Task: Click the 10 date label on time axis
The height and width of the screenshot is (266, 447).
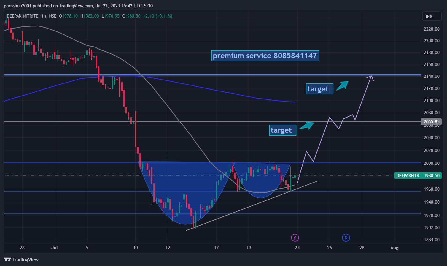Action: [x=136, y=248]
